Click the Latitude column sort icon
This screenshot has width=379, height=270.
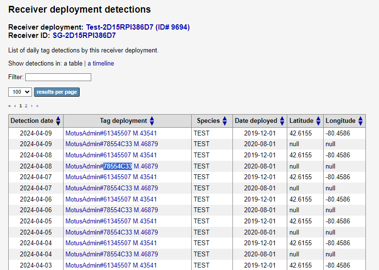click(318, 121)
